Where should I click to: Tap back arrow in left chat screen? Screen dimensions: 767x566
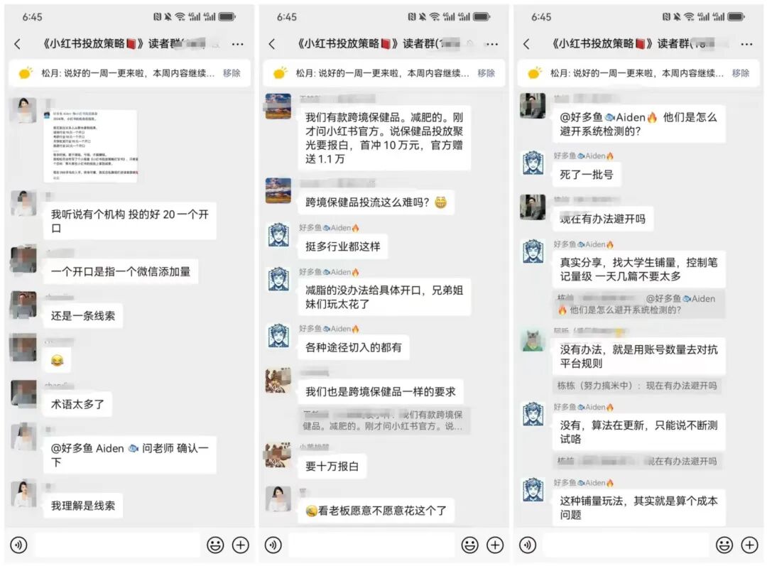(x=18, y=44)
